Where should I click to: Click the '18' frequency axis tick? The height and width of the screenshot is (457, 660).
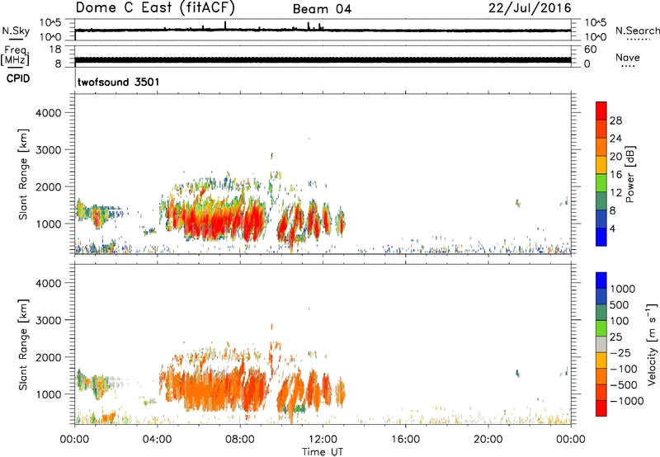(x=55, y=49)
